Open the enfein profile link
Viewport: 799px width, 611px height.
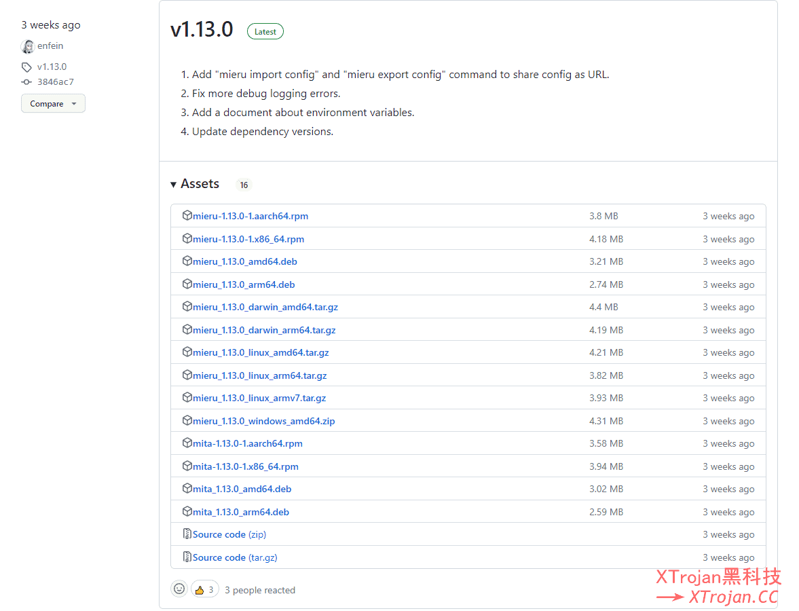[x=50, y=46]
